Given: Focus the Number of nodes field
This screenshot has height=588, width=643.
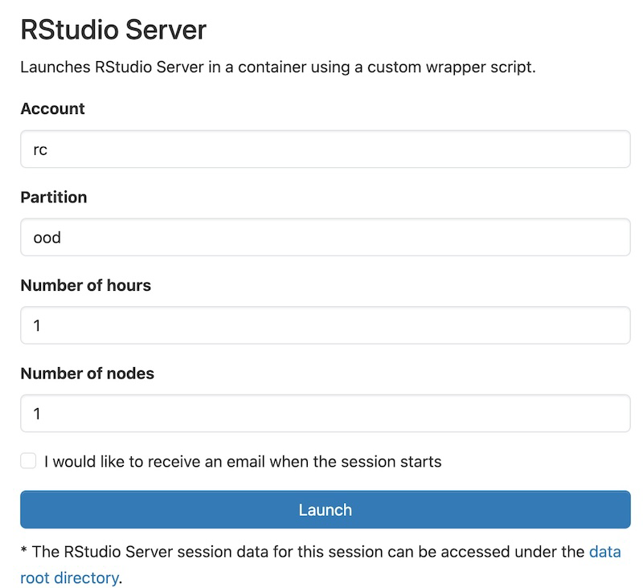Looking at the screenshot, I should click(326, 414).
